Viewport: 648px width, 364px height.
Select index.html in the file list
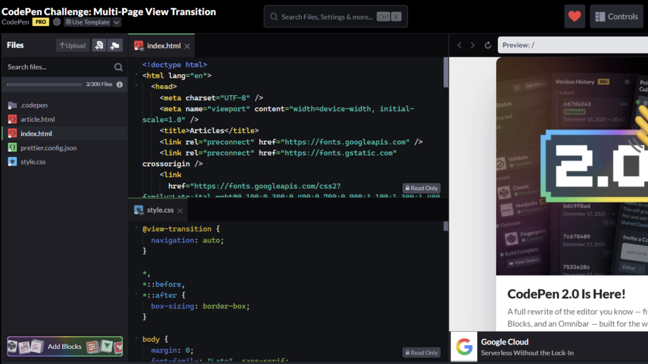[x=65, y=133]
